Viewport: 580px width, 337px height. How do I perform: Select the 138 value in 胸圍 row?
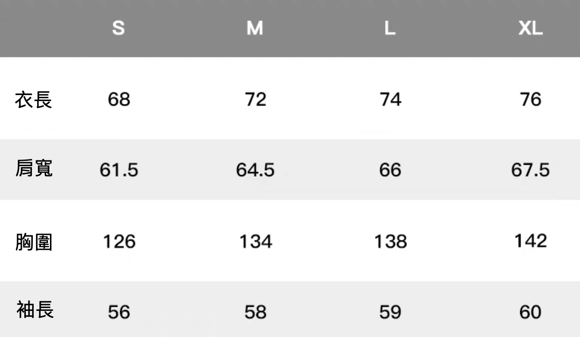click(x=390, y=242)
